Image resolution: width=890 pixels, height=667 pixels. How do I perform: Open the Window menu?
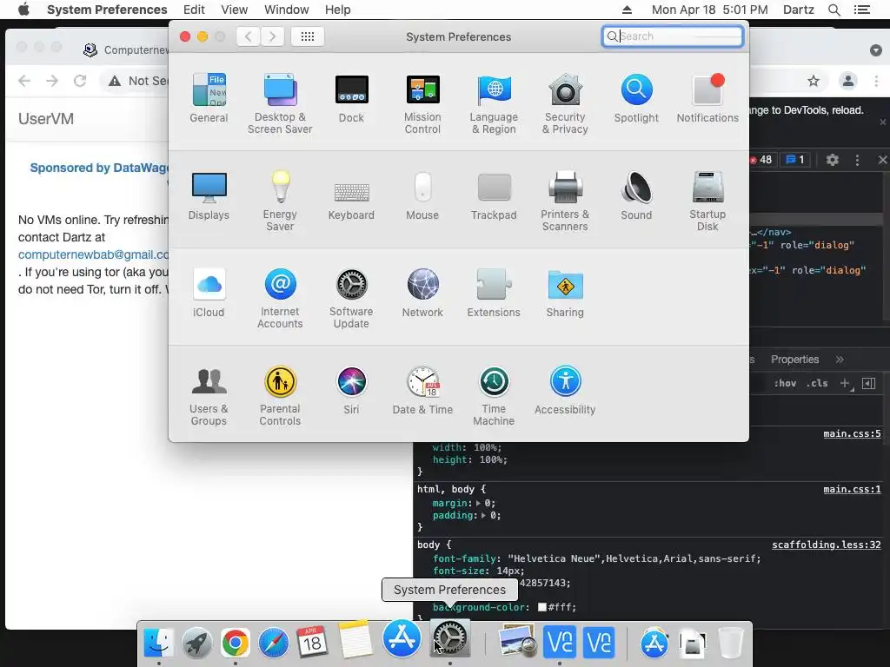287,10
